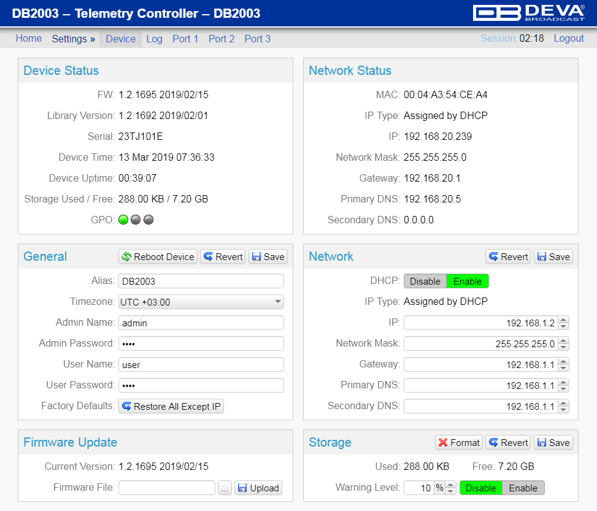Increase the Warning Level percentage
This screenshot has width=597, height=511.
pos(450,485)
